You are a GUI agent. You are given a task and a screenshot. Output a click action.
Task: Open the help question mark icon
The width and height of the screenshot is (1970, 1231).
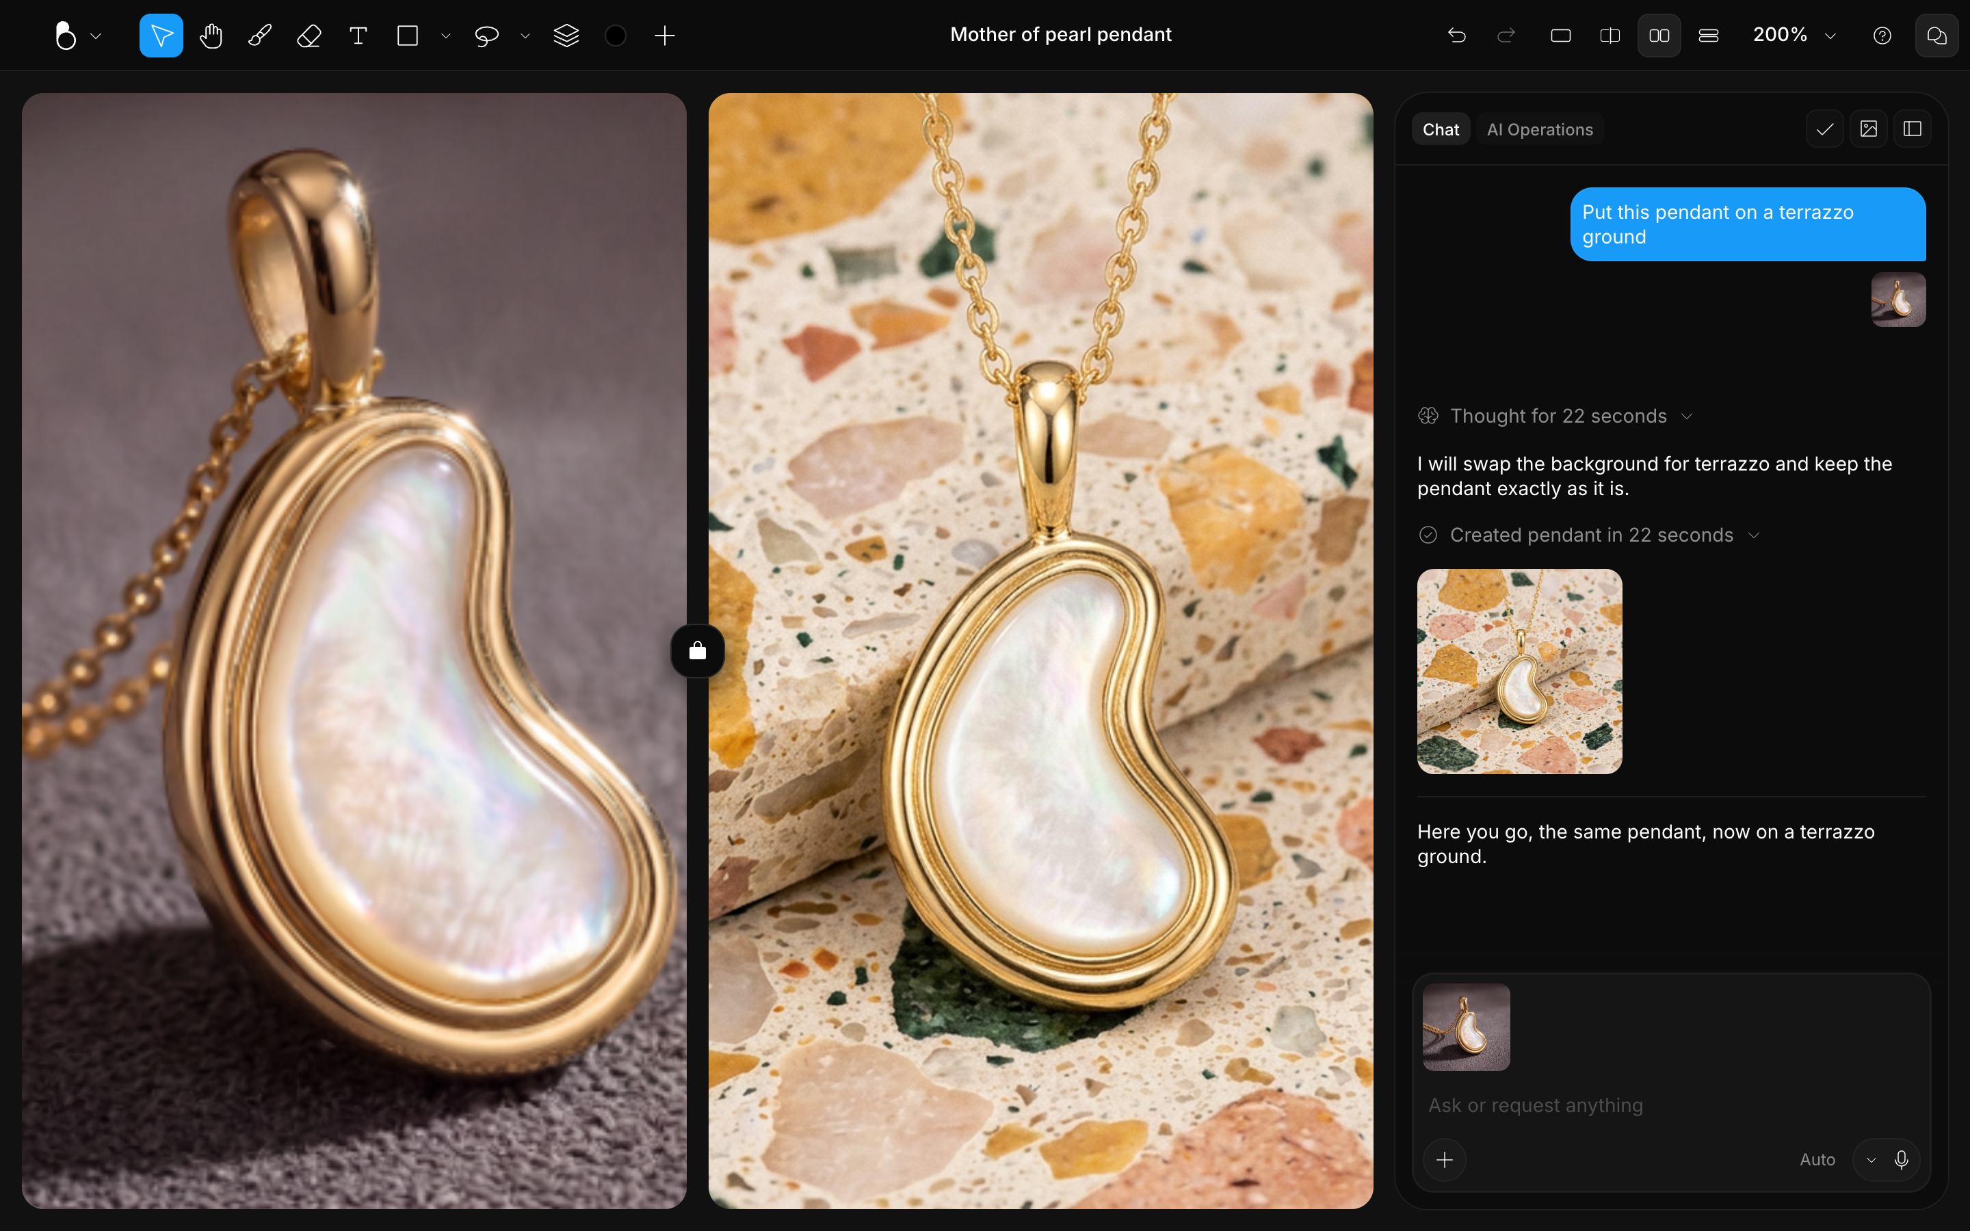point(1882,35)
